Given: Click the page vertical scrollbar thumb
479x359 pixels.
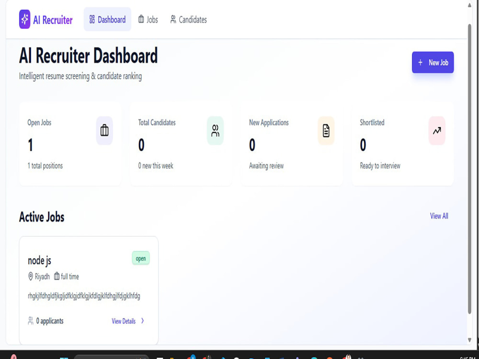Looking at the screenshot, I should 469,168.
